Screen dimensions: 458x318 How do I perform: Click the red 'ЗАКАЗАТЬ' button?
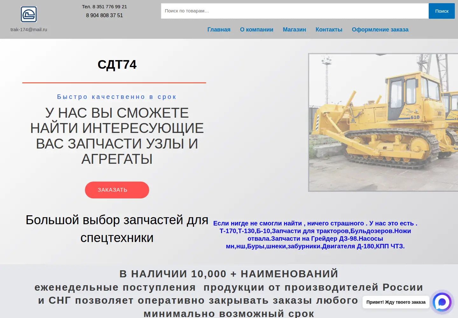(117, 190)
